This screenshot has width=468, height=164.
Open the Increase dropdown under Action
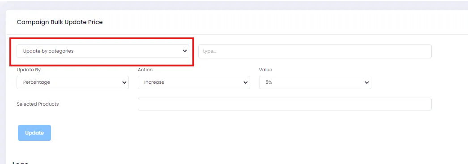pos(194,82)
